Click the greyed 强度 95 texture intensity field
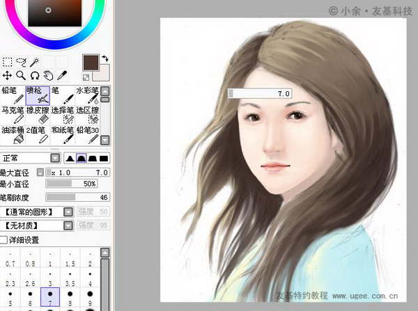 93,225
